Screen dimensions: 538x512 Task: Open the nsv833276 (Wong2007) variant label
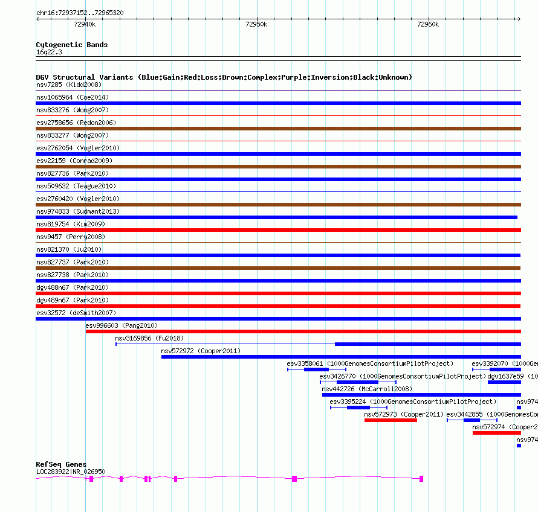click(73, 110)
